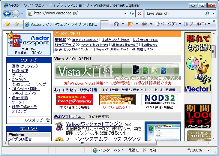The width and height of the screenshot is (219, 156).
Task: Click the horizontal scrollbar thumb
Action: click(x=82, y=143)
